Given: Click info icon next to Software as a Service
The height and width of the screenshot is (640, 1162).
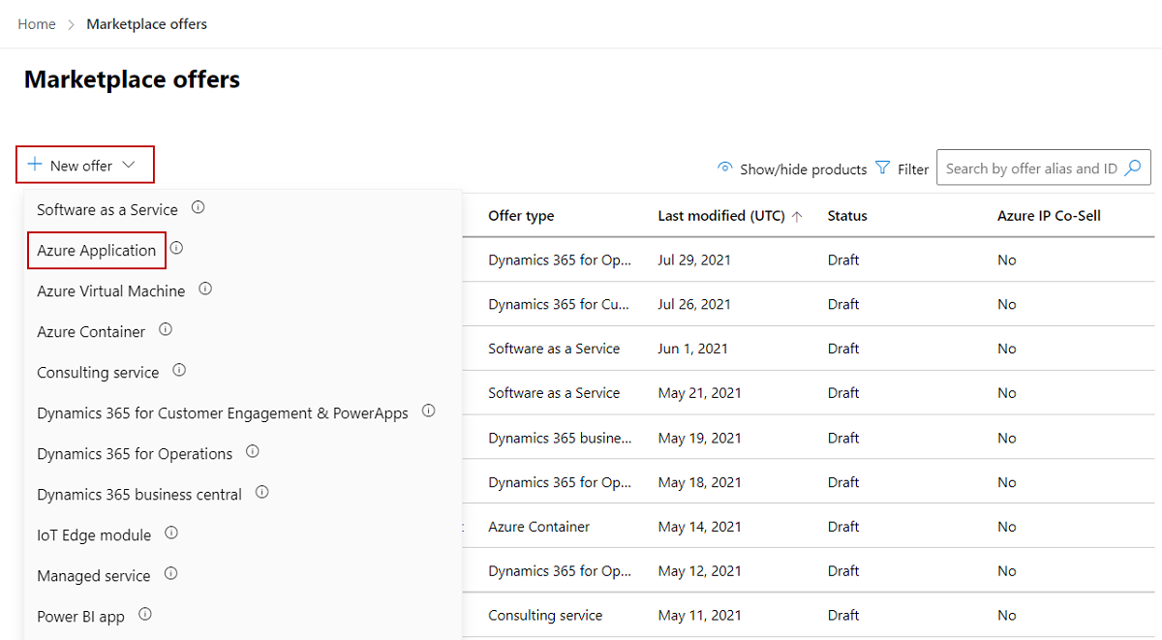Looking at the screenshot, I should (198, 208).
